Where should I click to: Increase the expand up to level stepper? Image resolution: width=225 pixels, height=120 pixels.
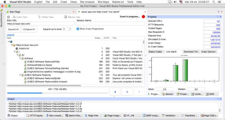70,28
